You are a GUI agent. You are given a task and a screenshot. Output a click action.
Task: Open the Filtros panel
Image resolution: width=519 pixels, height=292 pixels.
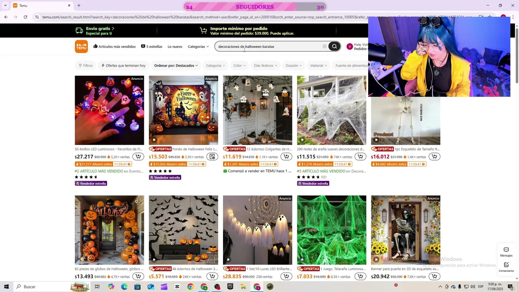tap(86, 65)
